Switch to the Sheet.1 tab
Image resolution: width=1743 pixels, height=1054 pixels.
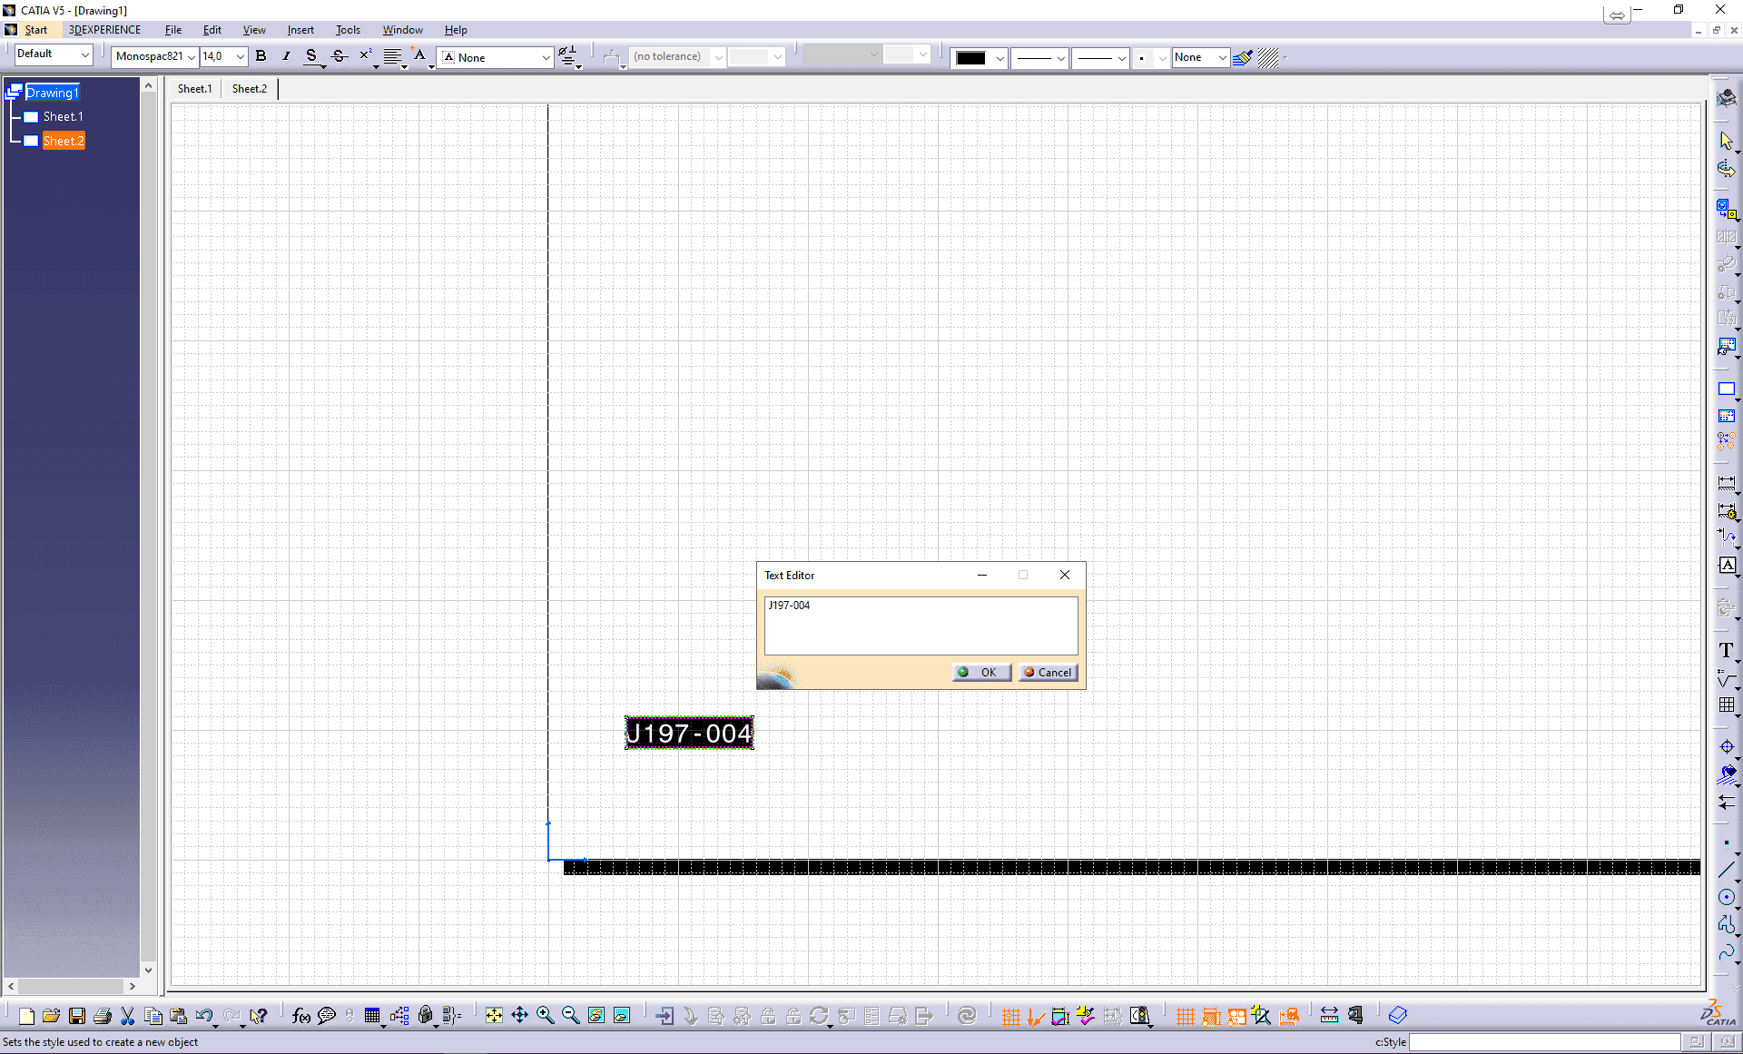[194, 88]
